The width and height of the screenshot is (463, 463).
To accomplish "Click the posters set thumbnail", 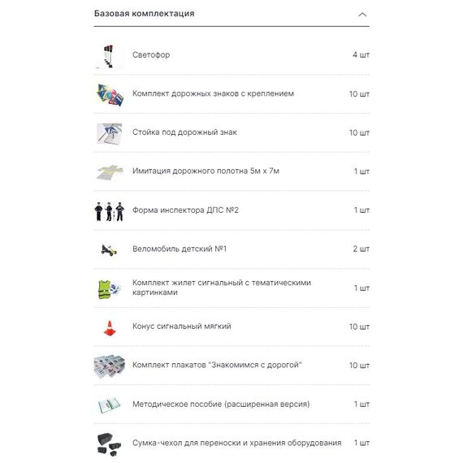I will pos(110,366).
